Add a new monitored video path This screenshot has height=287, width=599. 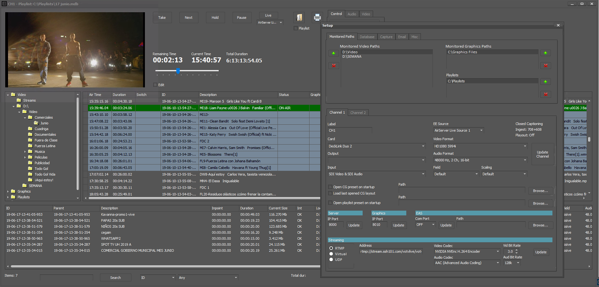pos(333,53)
